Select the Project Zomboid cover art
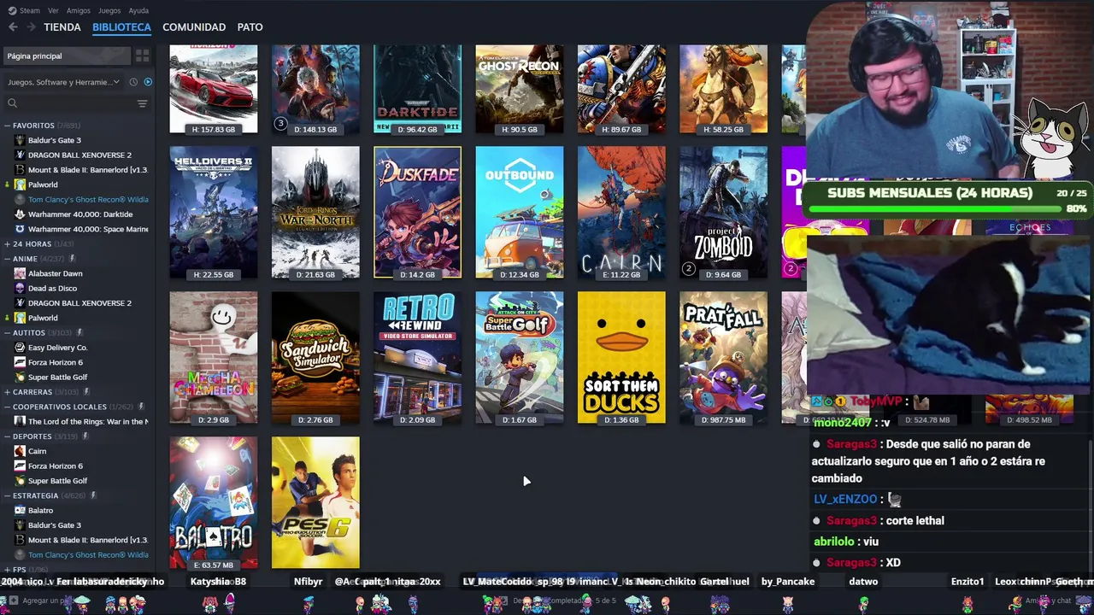Image resolution: width=1094 pixels, height=615 pixels. coord(723,212)
